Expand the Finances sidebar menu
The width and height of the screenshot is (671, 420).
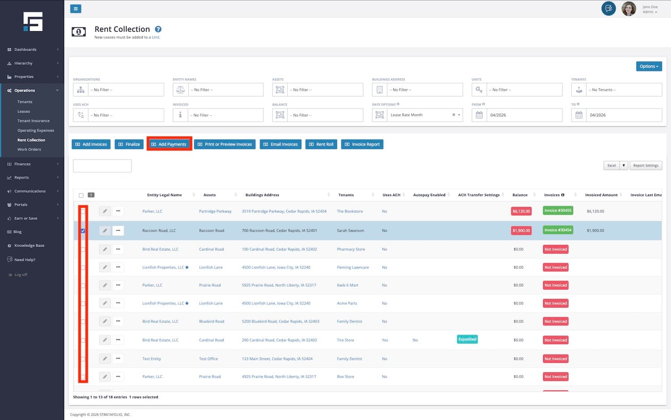click(x=22, y=164)
